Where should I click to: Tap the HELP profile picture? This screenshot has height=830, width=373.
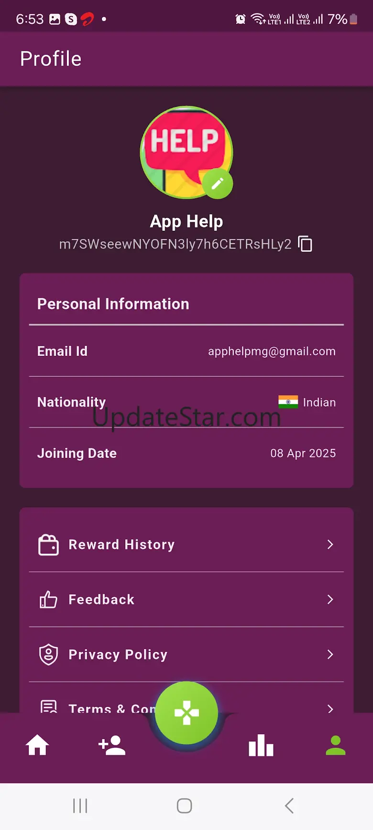(186, 152)
